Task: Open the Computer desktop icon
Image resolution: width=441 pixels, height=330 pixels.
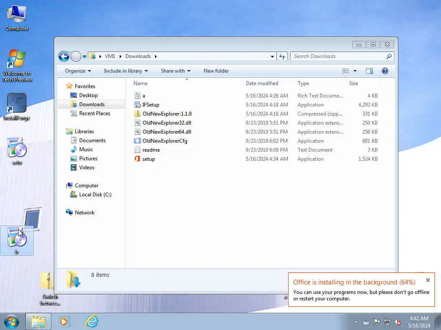Action: [x=16, y=18]
